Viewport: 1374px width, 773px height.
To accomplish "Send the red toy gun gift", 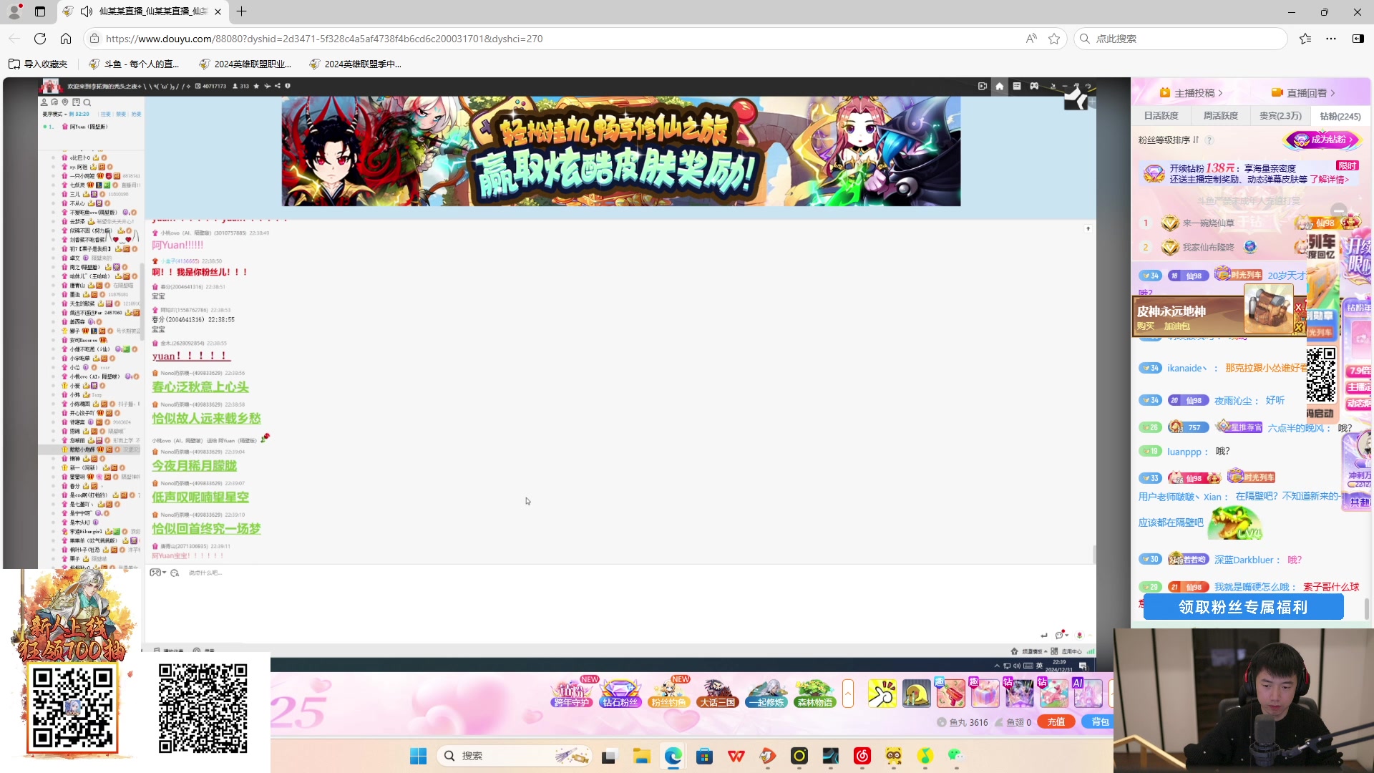I will pos(951,693).
